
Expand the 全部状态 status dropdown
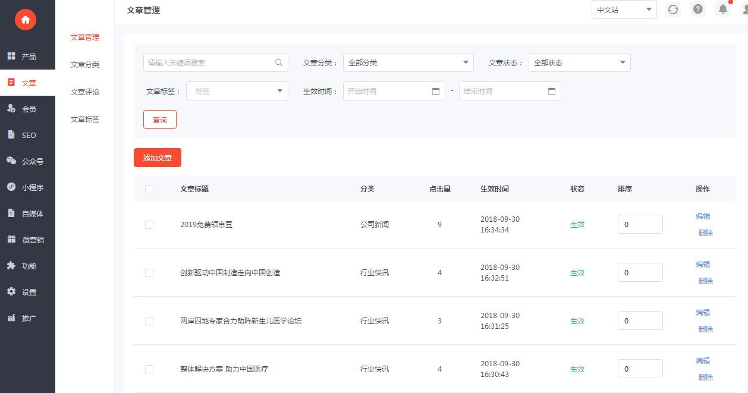click(579, 62)
